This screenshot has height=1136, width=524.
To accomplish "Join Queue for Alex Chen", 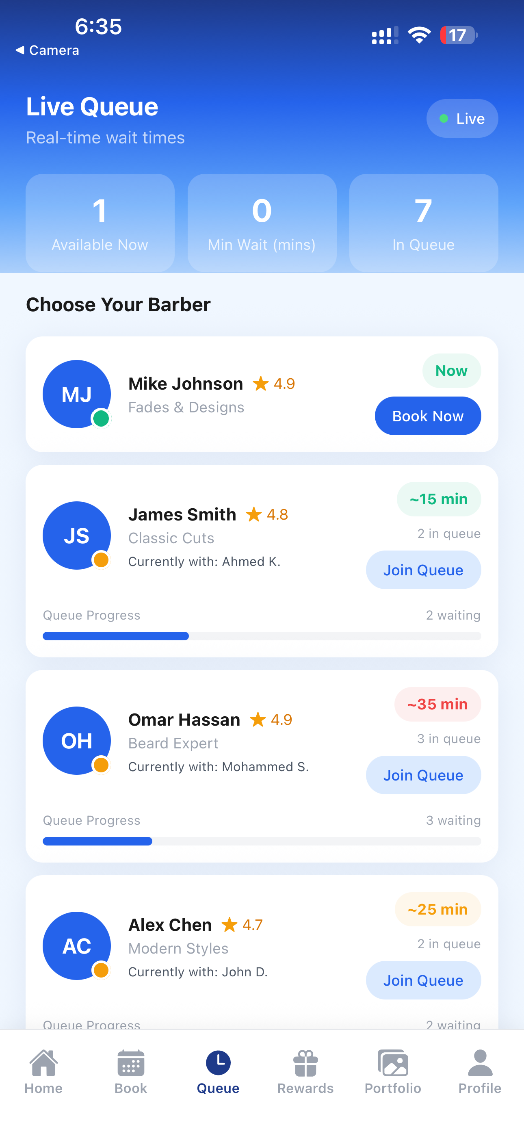I will pos(423,980).
